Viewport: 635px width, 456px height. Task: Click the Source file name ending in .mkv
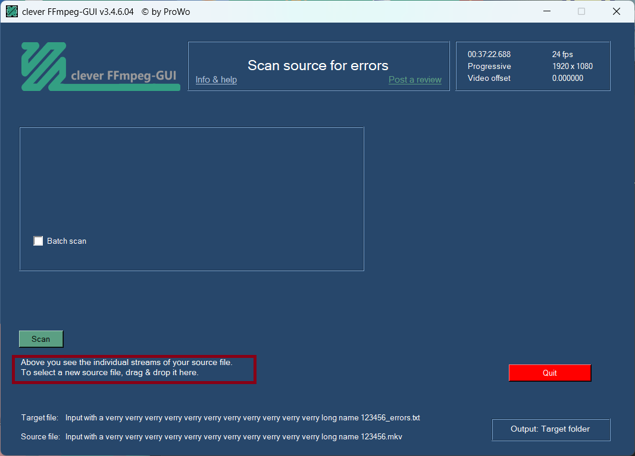(234, 436)
